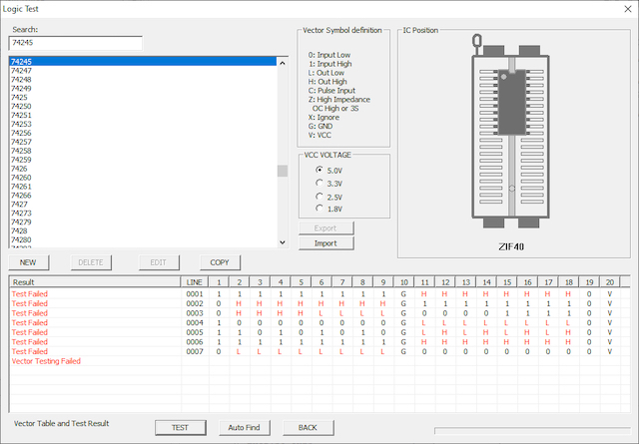This screenshot has width=639, height=444.
Task: Select the 7428 list entry
Action: point(19,230)
